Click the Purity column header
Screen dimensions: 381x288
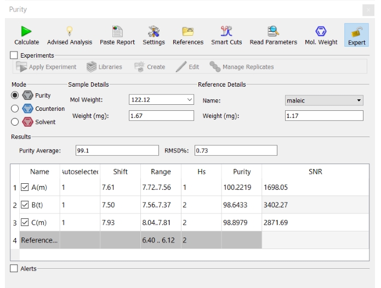241,172
